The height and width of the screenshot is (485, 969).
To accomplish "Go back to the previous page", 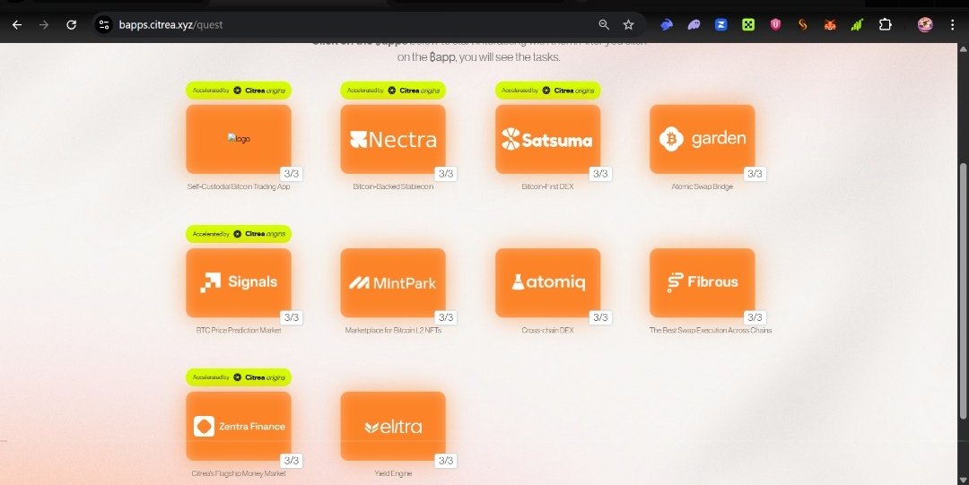I will pyautogui.click(x=17, y=25).
